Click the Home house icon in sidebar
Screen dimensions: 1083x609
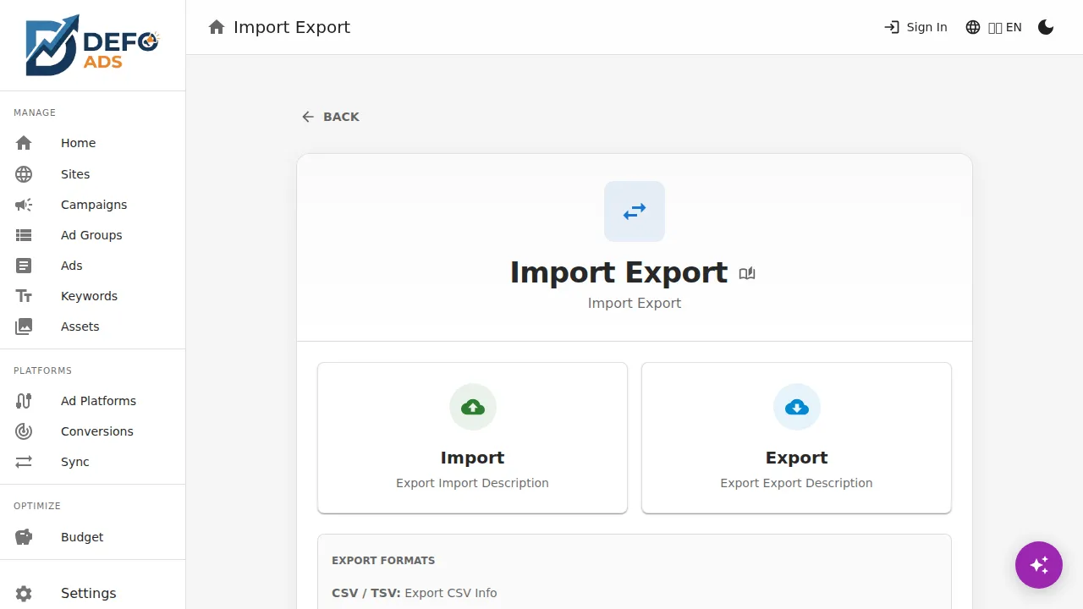[x=24, y=143]
